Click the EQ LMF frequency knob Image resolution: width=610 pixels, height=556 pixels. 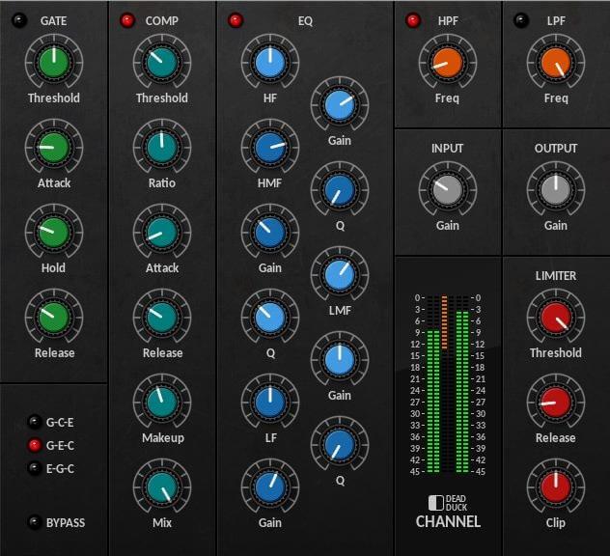point(339,275)
